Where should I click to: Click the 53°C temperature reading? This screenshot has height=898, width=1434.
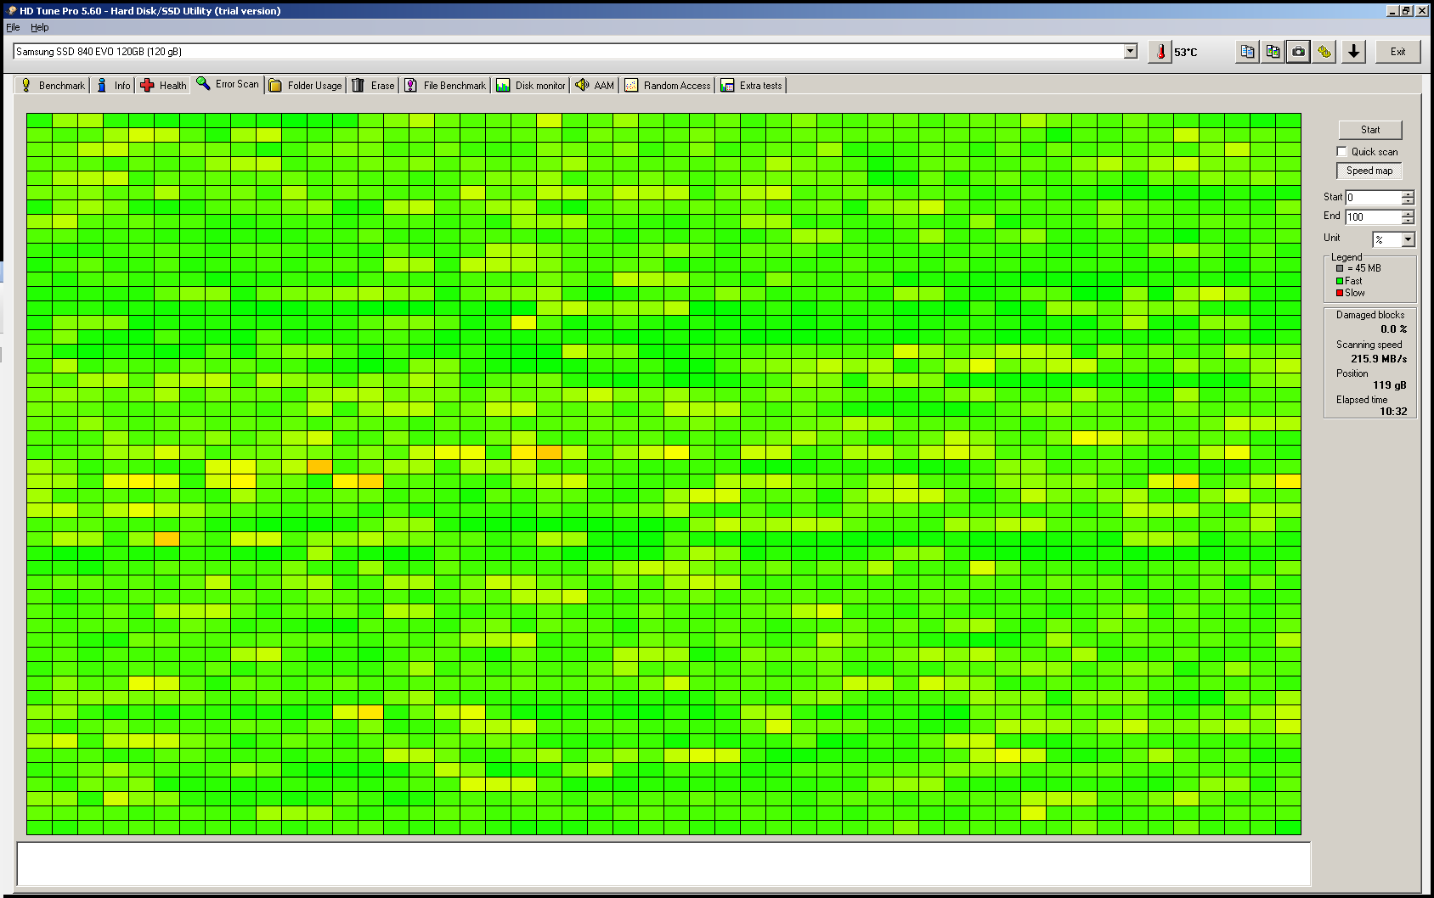(1185, 53)
